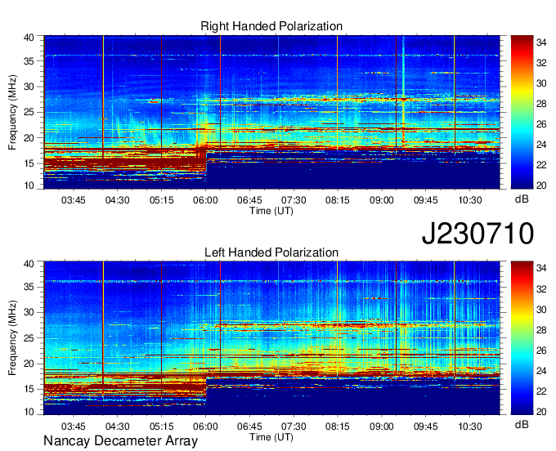
Task: Click the 40 MHz tick on Left Handed plot
Action: [x=29, y=263]
